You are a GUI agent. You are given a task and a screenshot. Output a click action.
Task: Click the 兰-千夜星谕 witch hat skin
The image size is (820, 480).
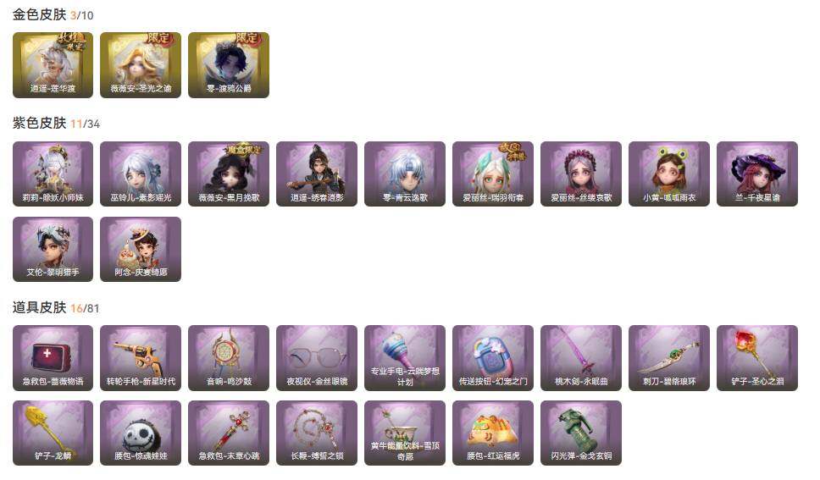click(x=757, y=174)
